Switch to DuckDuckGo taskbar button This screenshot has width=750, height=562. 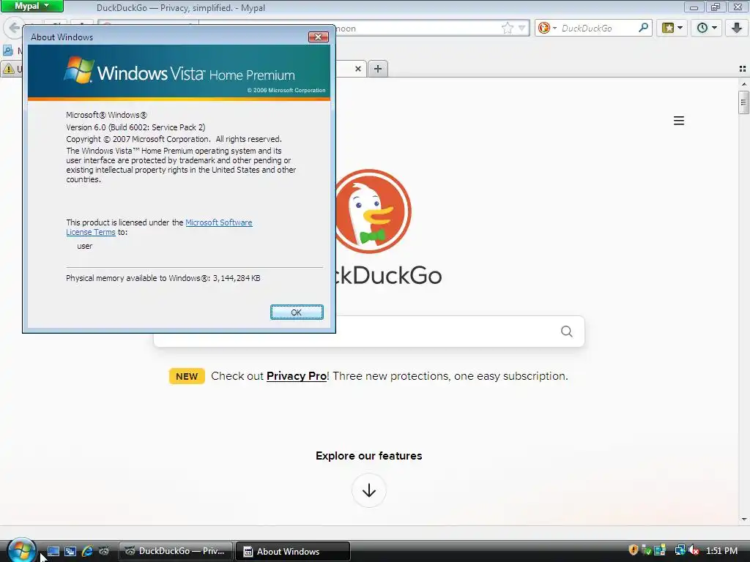[x=176, y=551]
